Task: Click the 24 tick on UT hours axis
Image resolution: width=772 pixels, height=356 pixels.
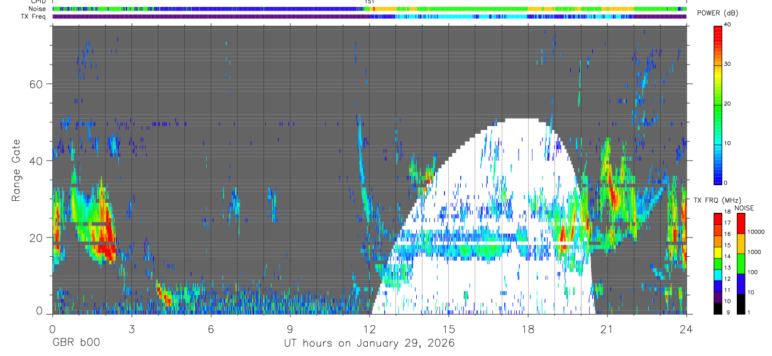Action: tap(686, 328)
